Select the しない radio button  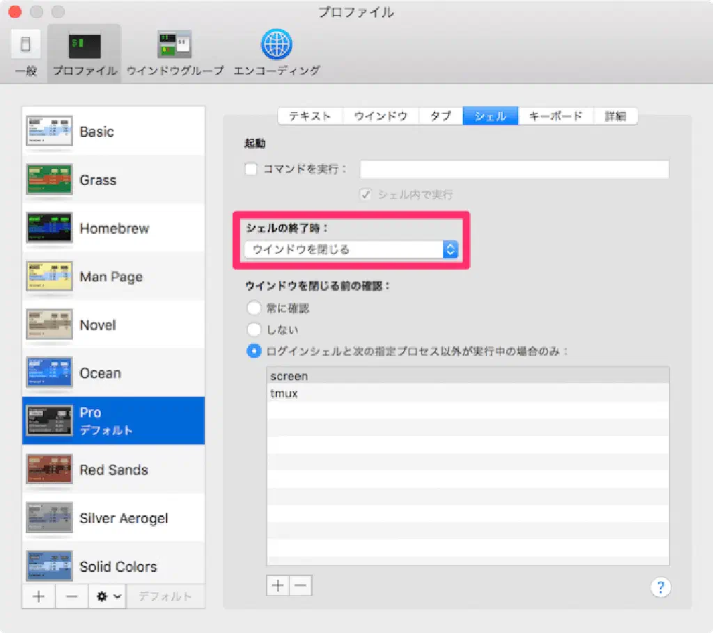254,329
